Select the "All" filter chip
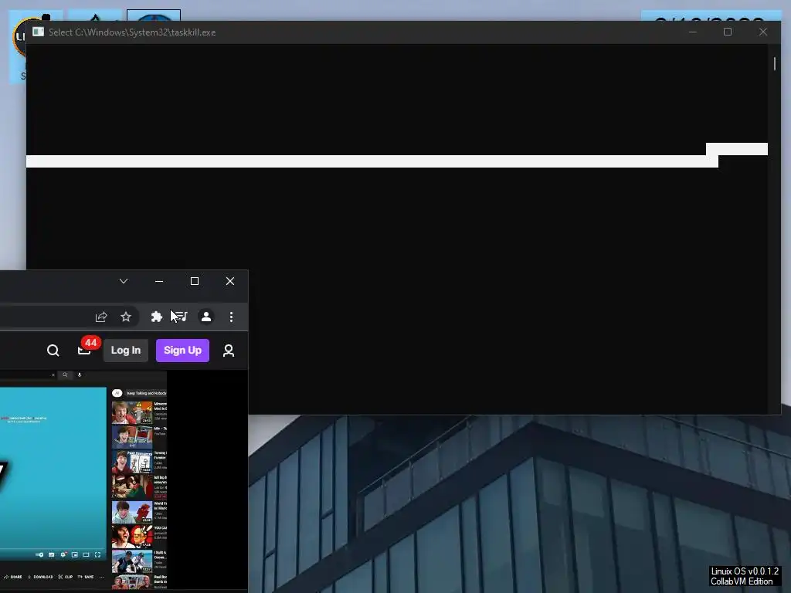The height and width of the screenshot is (593, 791). [x=117, y=393]
